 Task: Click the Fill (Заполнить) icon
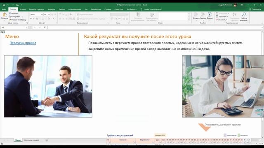217,16
